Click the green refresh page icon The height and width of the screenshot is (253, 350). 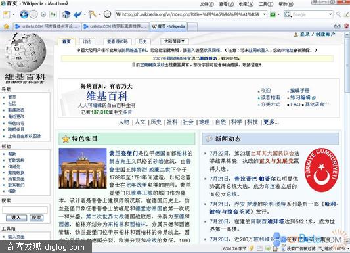pos(53,14)
